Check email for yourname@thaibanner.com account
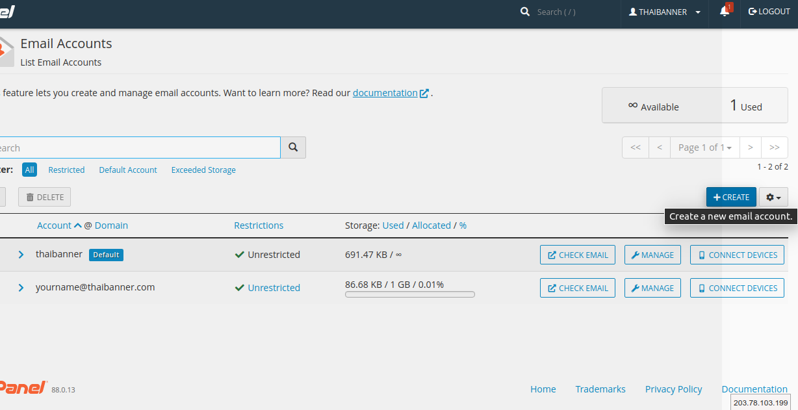The image size is (798, 410). [x=577, y=287]
